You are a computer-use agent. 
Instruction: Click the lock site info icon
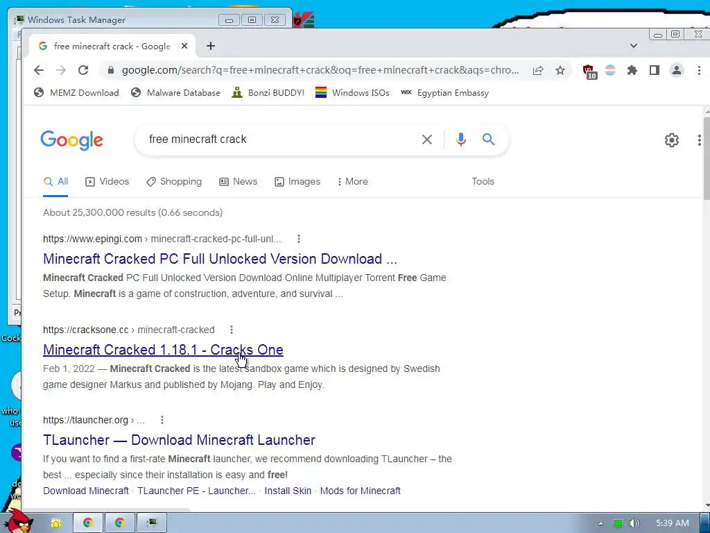click(110, 70)
